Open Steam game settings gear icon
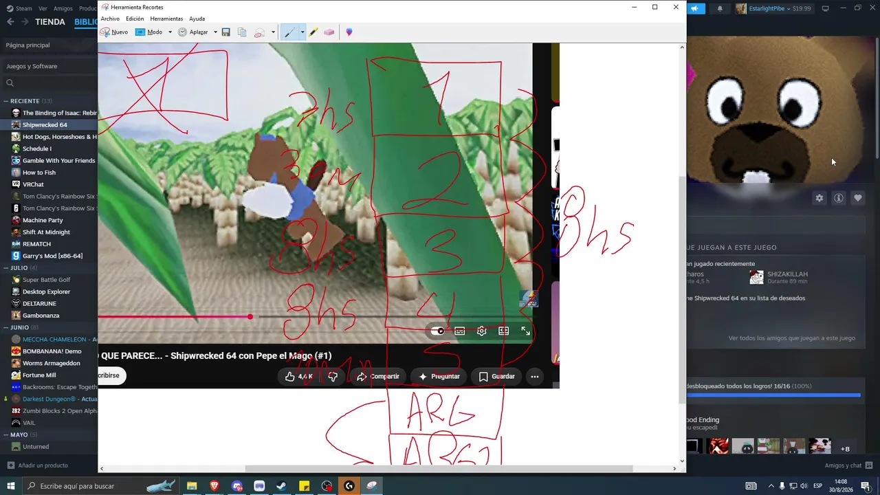880x495 pixels. click(x=819, y=198)
